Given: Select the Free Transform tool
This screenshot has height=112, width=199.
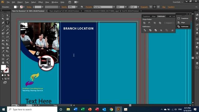Looking at the screenshot, I should point(7,41).
